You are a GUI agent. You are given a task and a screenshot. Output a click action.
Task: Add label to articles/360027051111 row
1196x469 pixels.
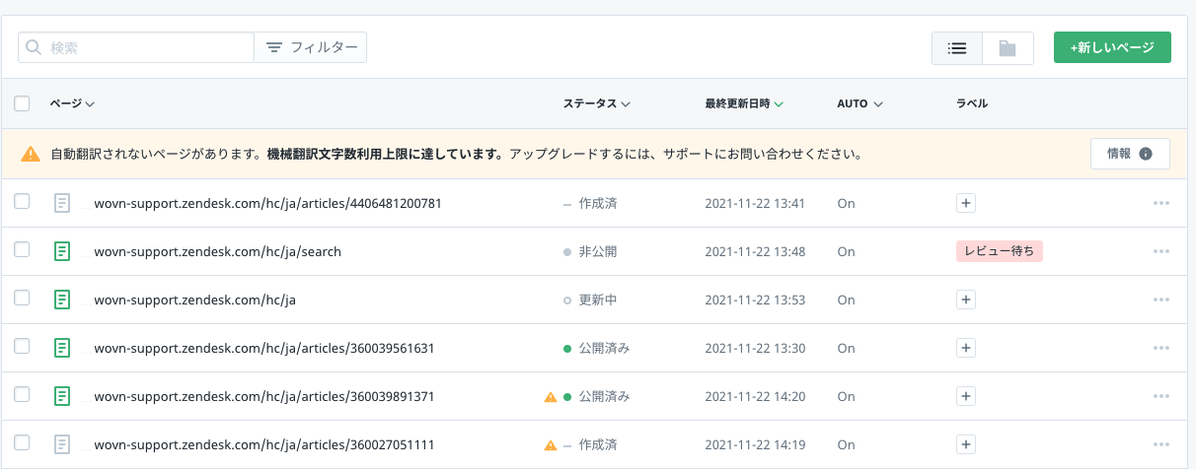[x=966, y=444]
